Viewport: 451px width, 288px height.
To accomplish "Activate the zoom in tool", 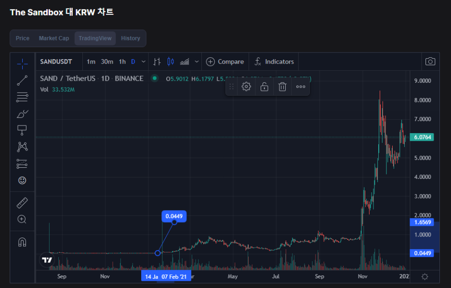I will click(x=22, y=219).
